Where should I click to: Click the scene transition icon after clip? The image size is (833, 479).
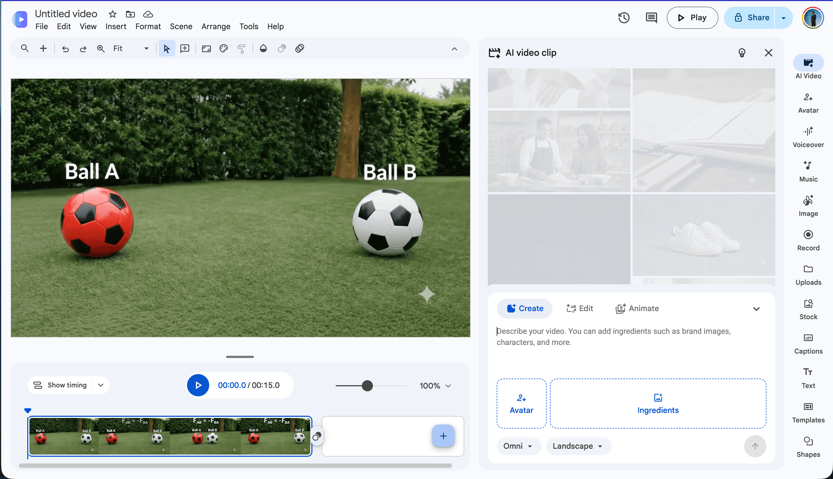[316, 437]
